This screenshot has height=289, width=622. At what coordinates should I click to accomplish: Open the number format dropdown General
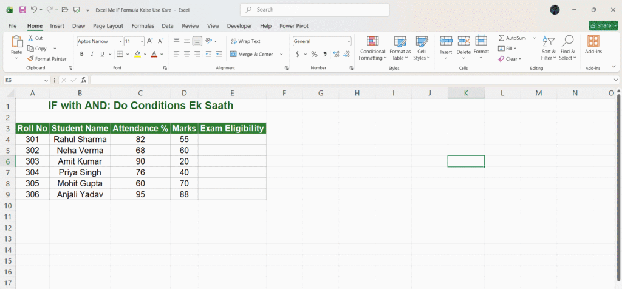(x=349, y=41)
